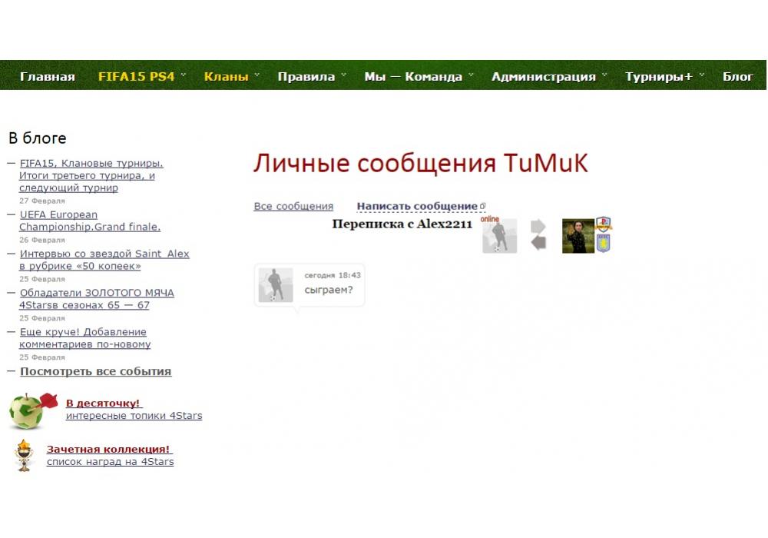
Task: Click Написать сообщение link
Action: pyautogui.click(x=417, y=206)
